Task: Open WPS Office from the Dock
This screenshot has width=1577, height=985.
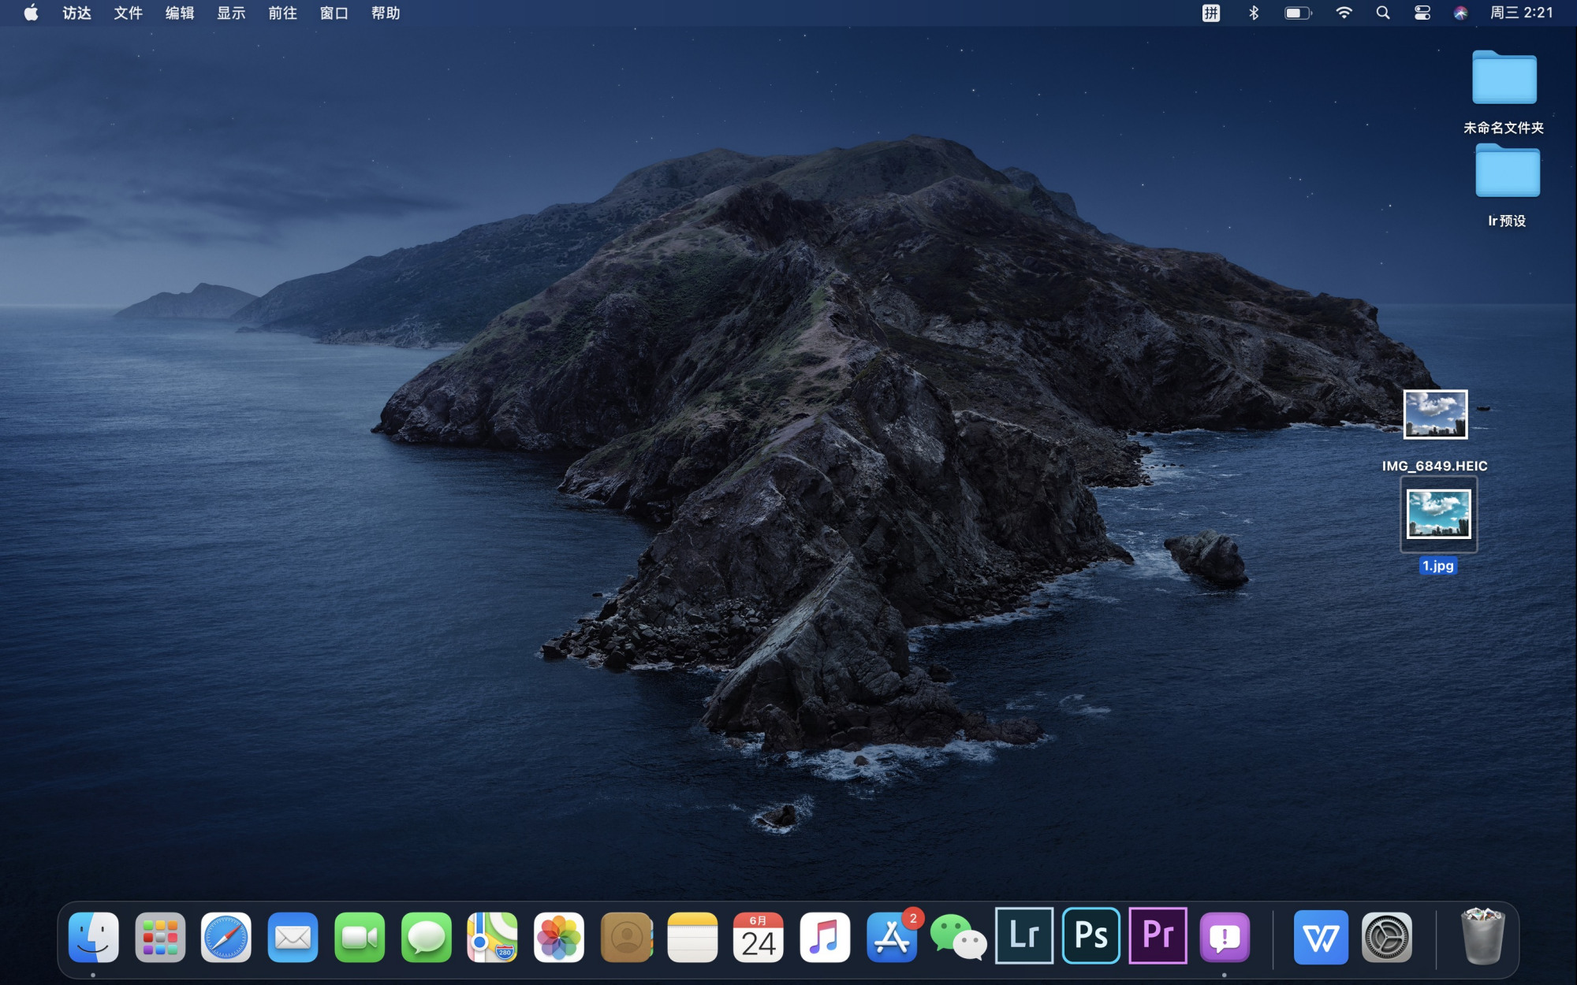Action: coord(1321,937)
